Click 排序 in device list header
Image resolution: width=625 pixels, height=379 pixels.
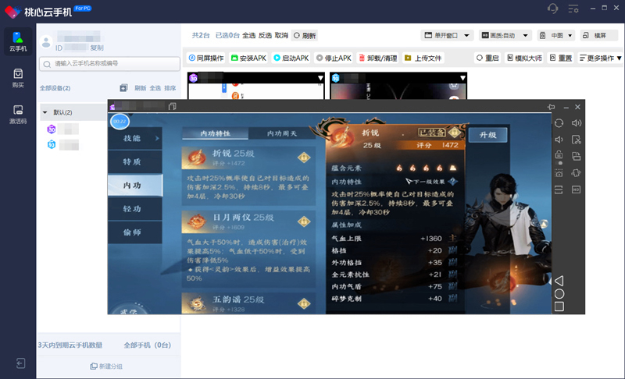[x=170, y=88]
